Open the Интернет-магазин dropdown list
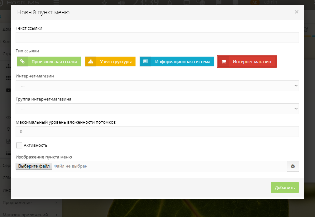 click(157, 86)
